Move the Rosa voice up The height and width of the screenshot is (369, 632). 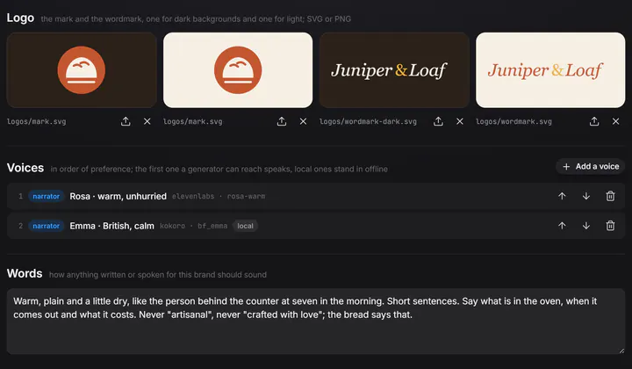[x=562, y=196]
